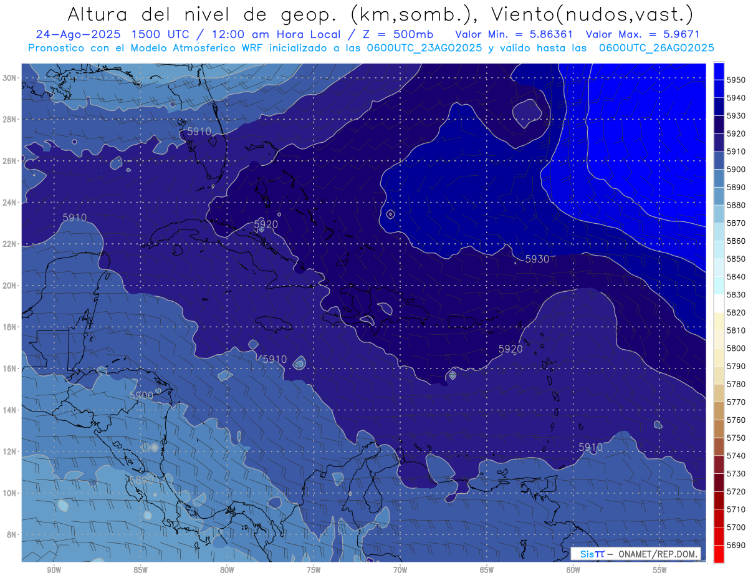Screen dimensions: 748x578
Task: Click the 55W longitude axis label
Action: (660, 570)
